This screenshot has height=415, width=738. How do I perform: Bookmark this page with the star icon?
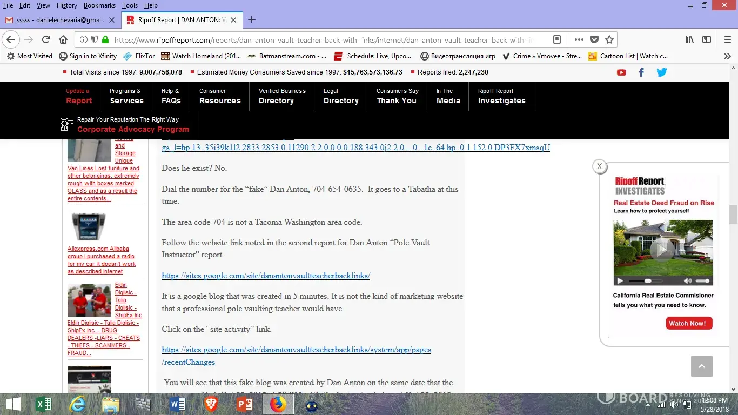609,39
